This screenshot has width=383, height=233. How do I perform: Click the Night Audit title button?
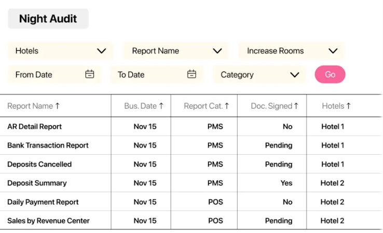click(x=48, y=19)
